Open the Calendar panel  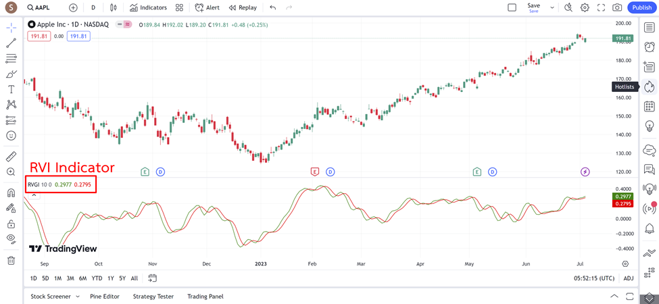click(x=650, y=107)
